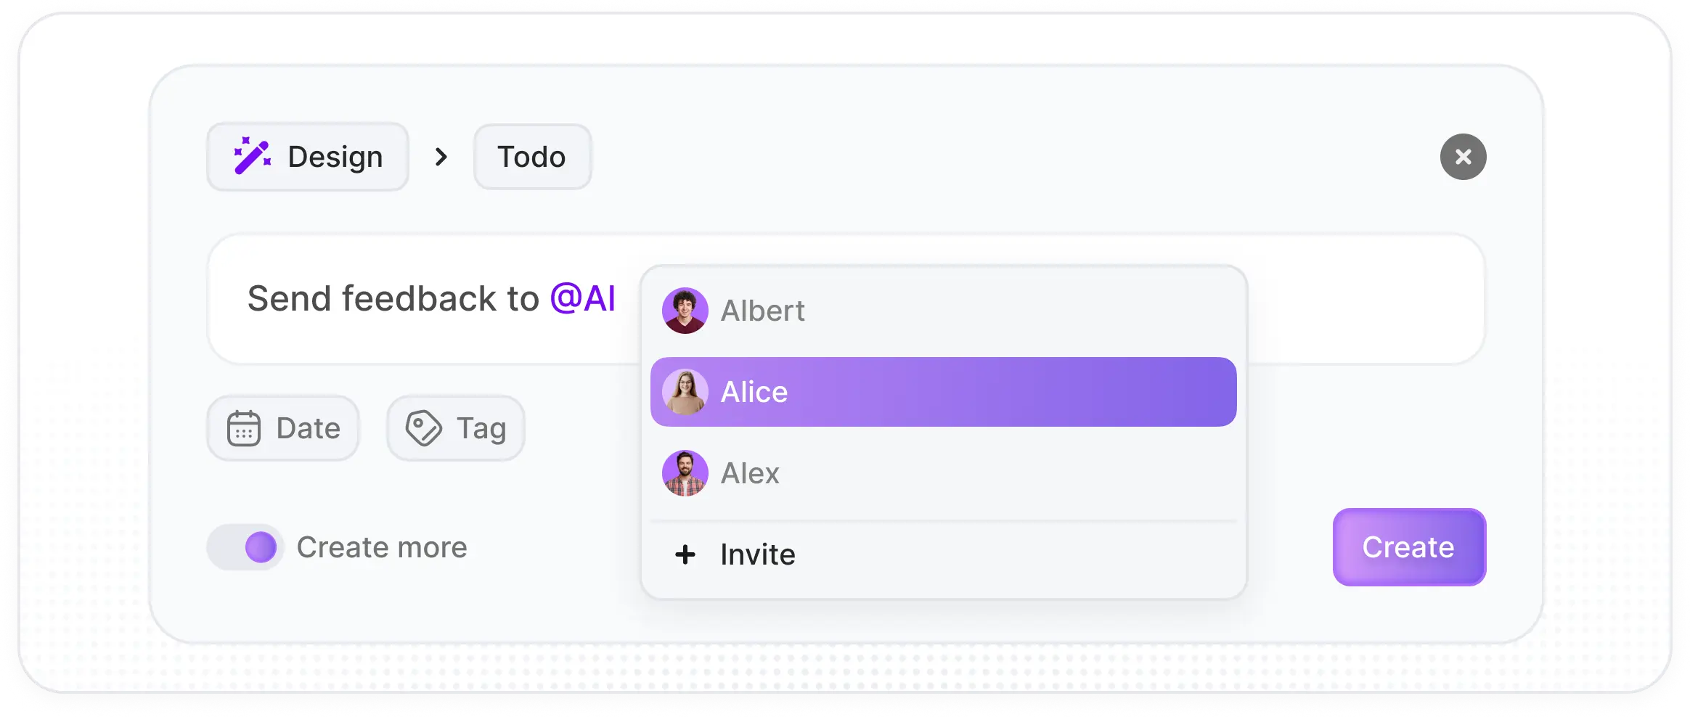Screen dimensions: 1690x717
Task: Click Albert's avatar in the mention list
Action: pyautogui.click(x=685, y=311)
